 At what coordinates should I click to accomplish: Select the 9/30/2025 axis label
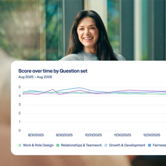64,135
